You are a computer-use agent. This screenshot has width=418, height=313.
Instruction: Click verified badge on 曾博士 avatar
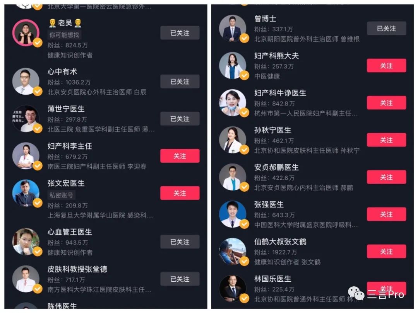[x=244, y=38]
